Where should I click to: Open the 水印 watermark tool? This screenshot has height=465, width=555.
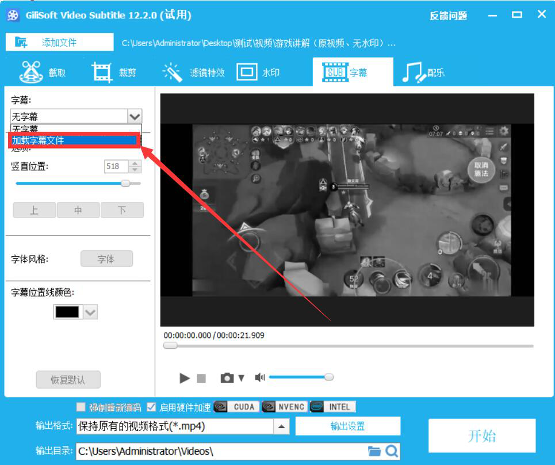click(258, 73)
